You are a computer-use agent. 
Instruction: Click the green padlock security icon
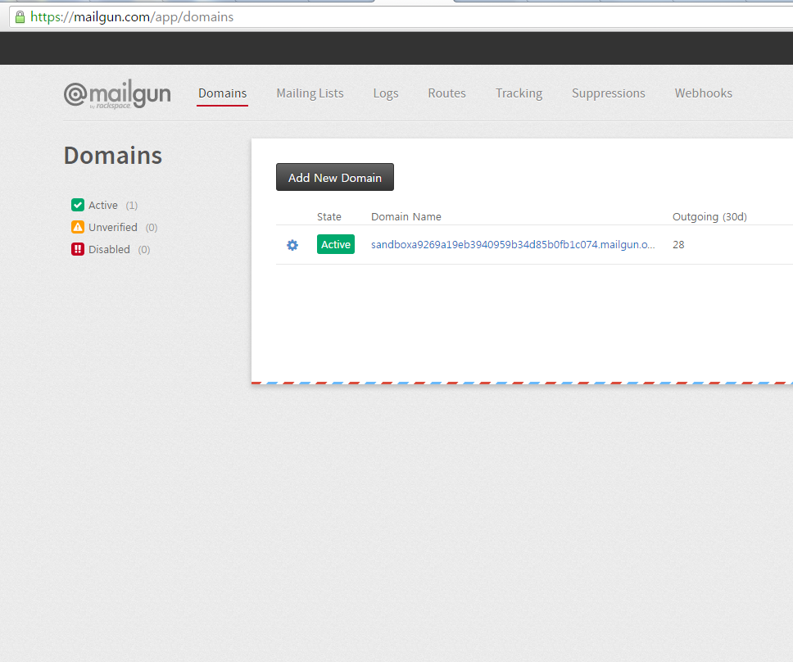point(20,17)
